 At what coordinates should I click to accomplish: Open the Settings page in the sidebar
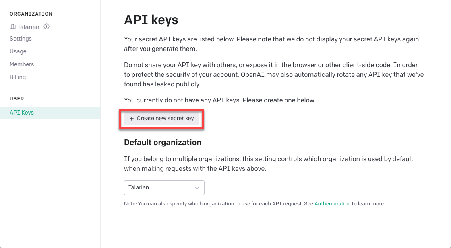[x=21, y=39]
